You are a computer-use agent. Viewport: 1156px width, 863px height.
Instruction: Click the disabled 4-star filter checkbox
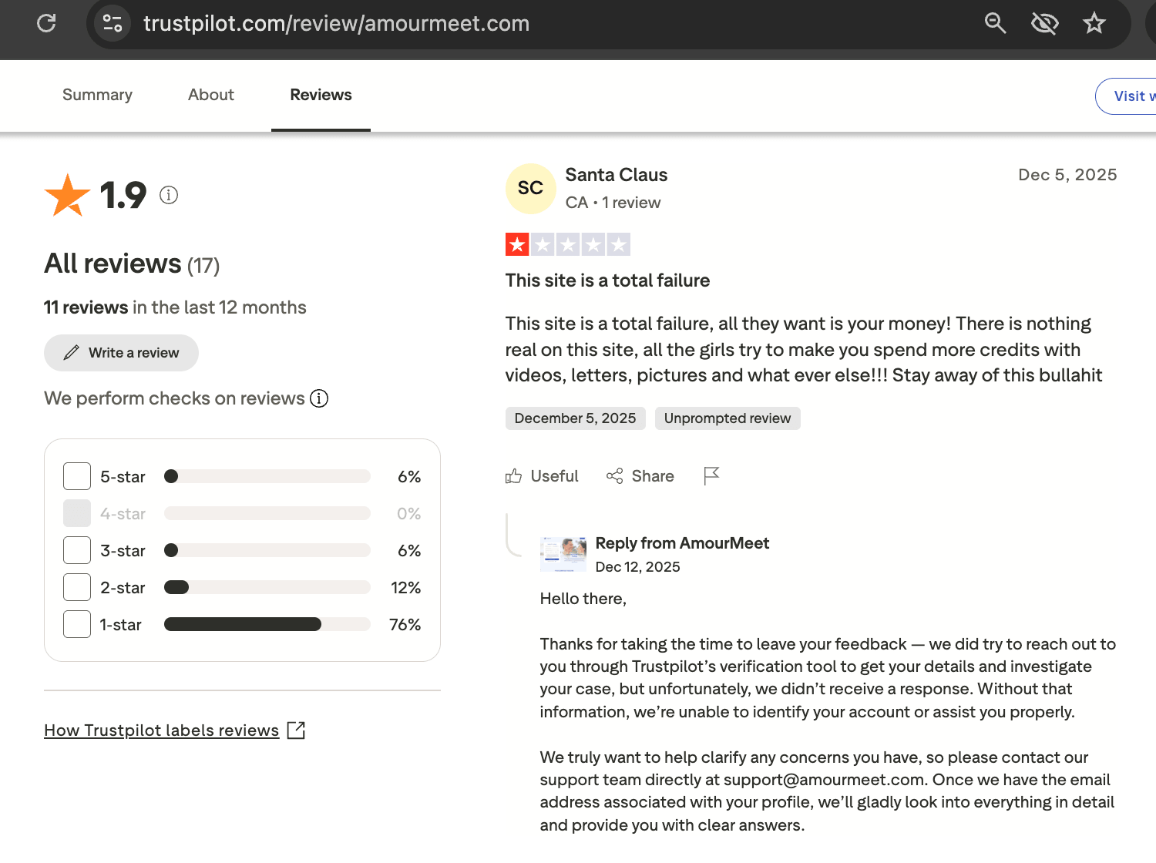pyautogui.click(x=77, y=513)
